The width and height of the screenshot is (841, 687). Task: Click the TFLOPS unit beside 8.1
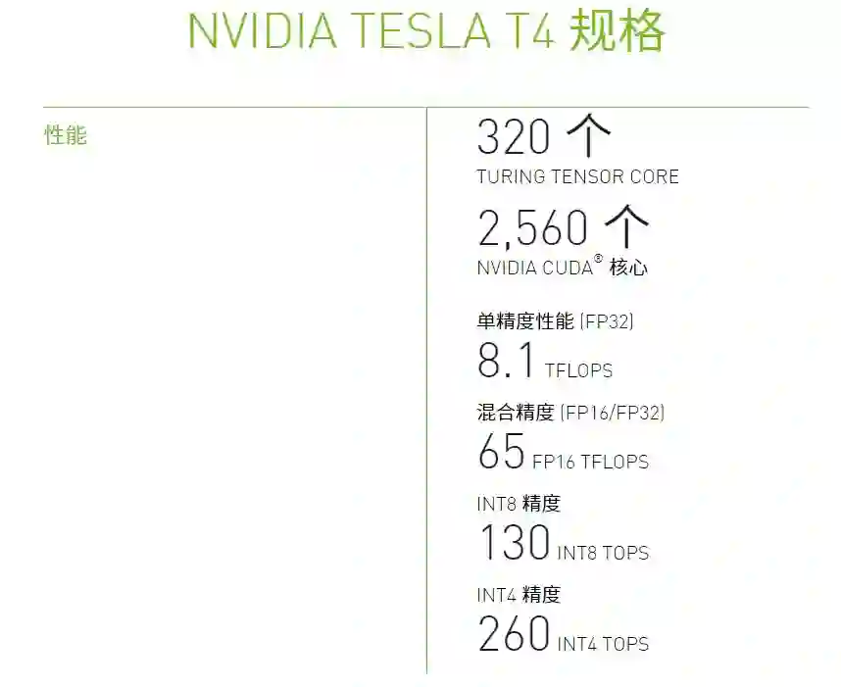click(578, 370)
